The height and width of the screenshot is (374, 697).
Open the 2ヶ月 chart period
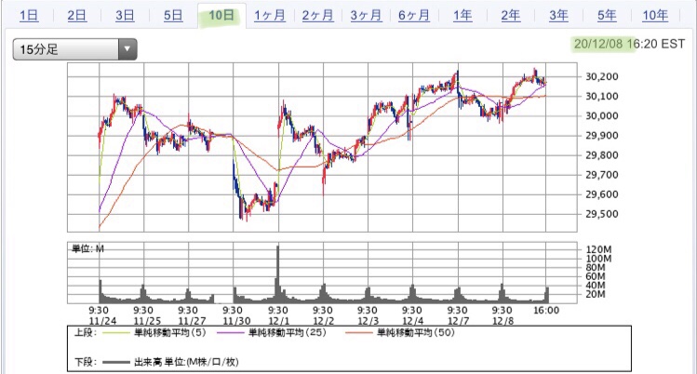pyautogui.click(x=317, y=16)
